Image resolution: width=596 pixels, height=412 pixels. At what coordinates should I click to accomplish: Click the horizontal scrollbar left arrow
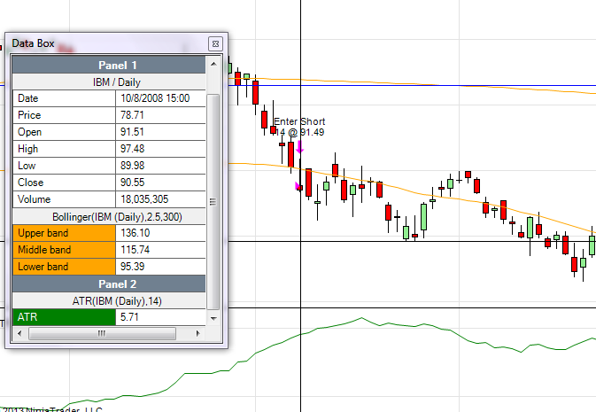pos(19,334)
